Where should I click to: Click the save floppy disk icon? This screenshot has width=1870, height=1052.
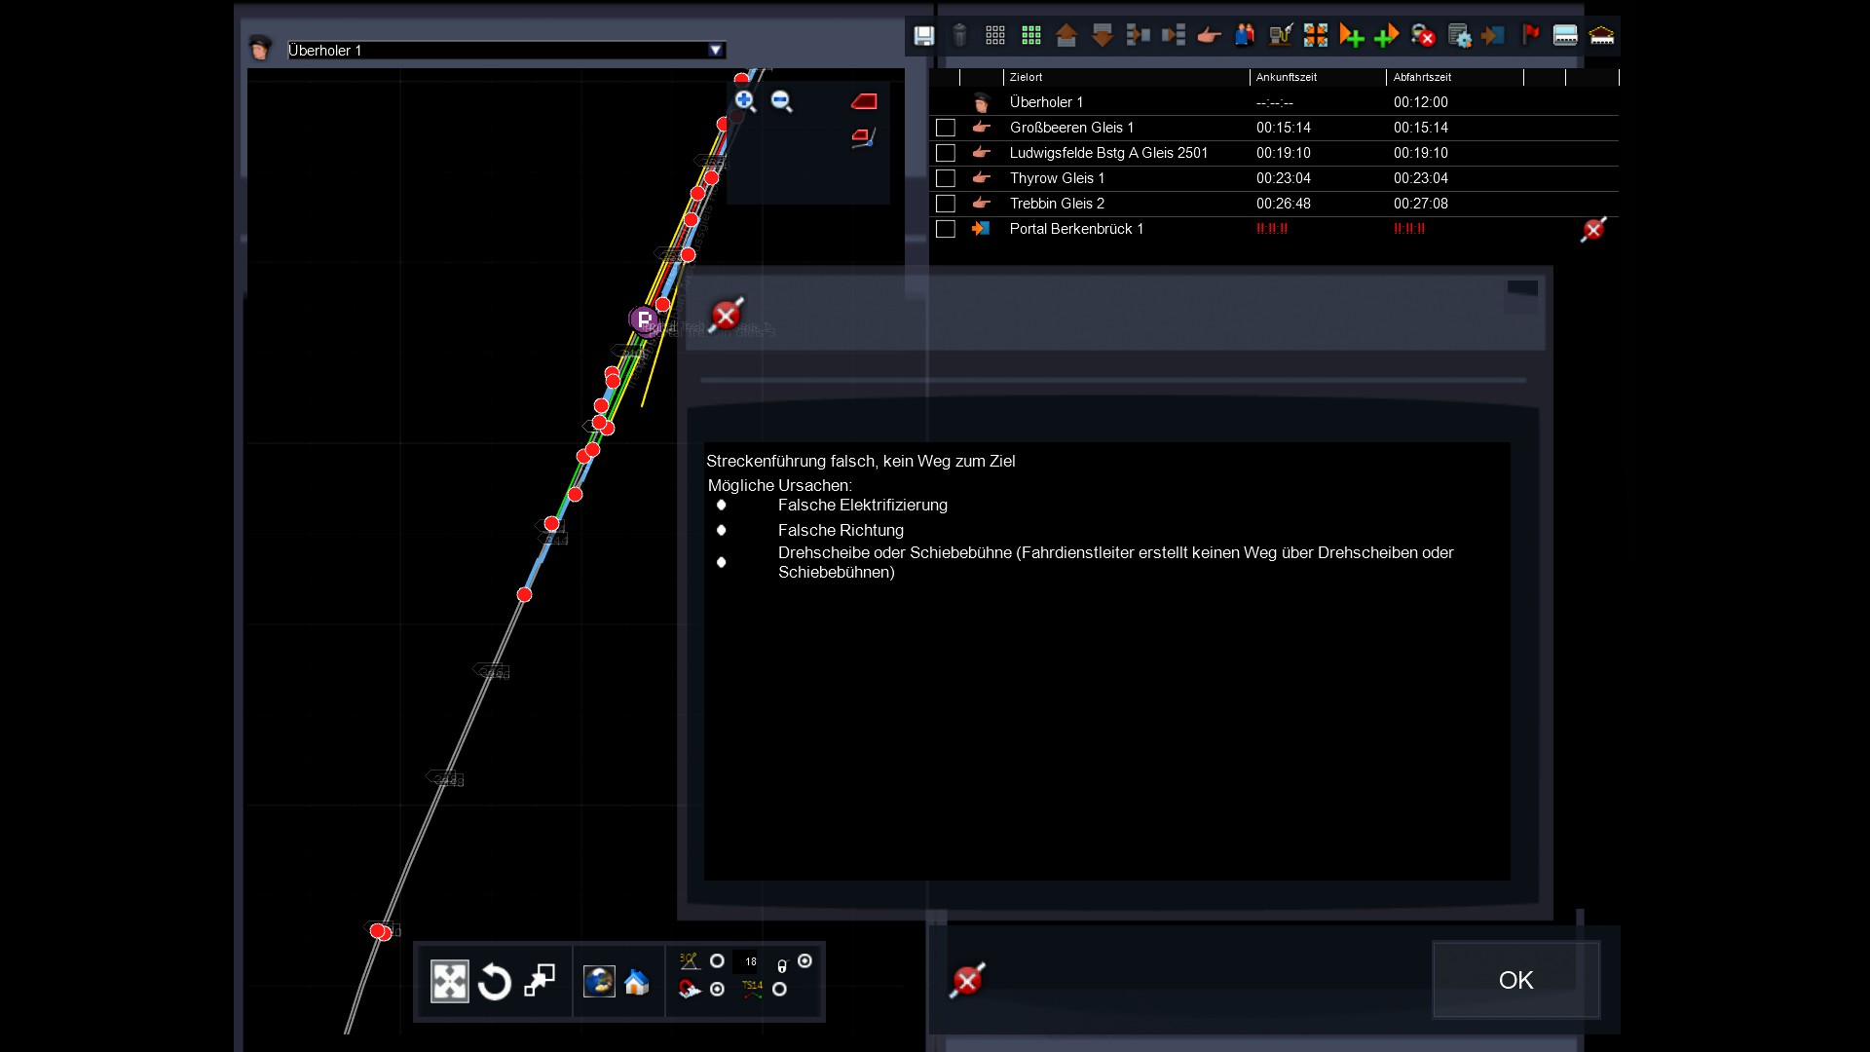pos(923,36)
